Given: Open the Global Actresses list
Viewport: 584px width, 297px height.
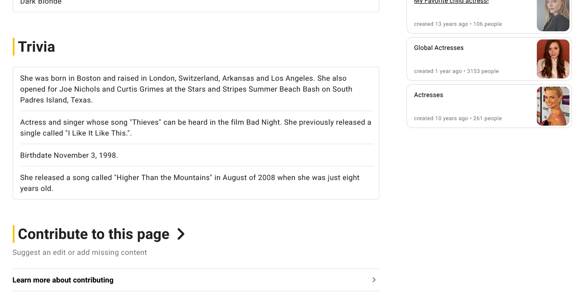Looking at the screenshot, I should point(439,48).
